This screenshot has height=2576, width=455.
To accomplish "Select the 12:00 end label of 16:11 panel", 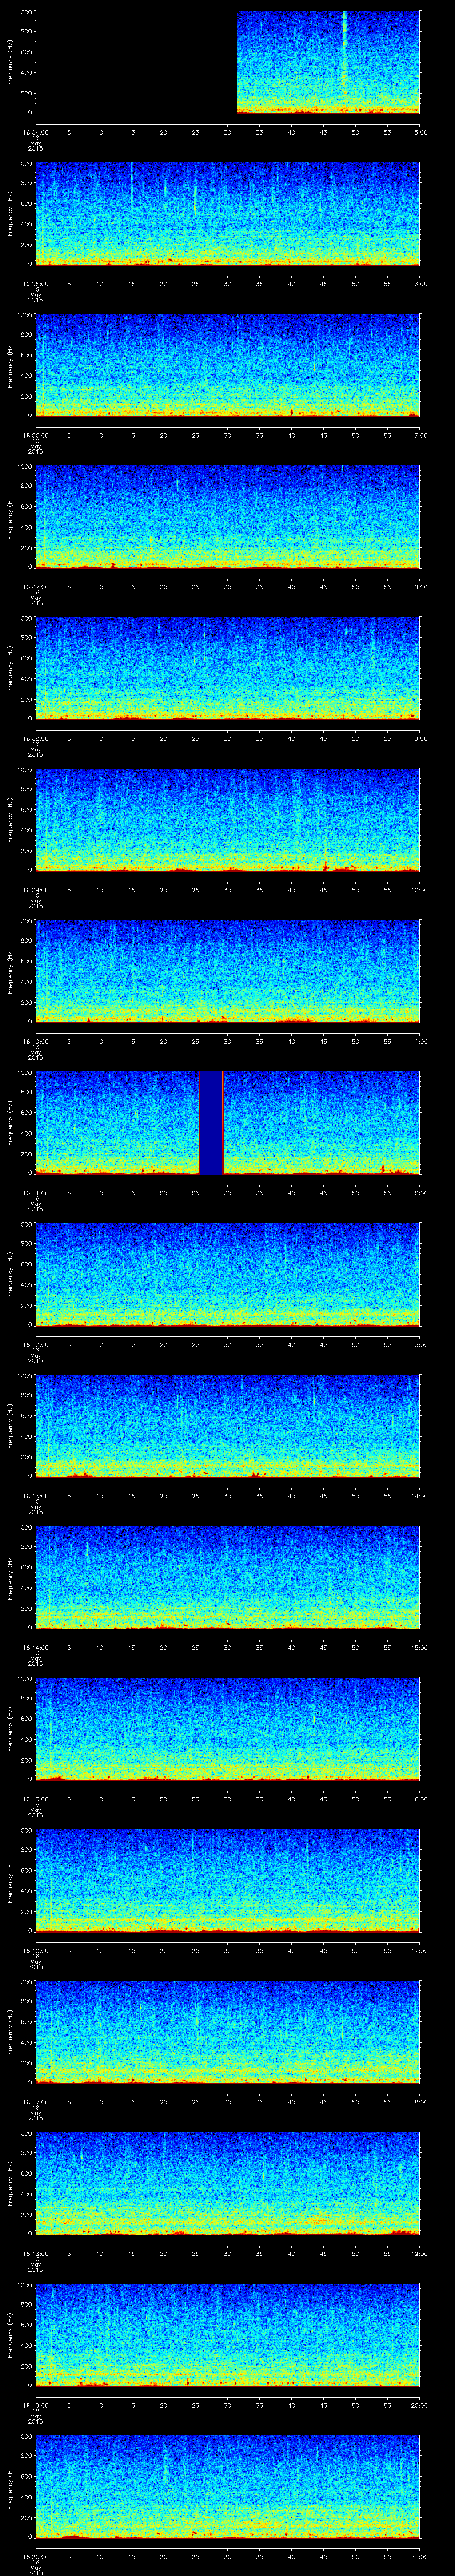I will click(420, 1192).
